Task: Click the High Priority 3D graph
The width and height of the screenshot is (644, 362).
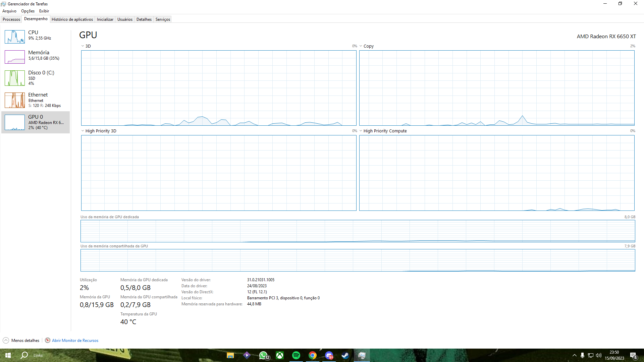Action: coord(219,173)
